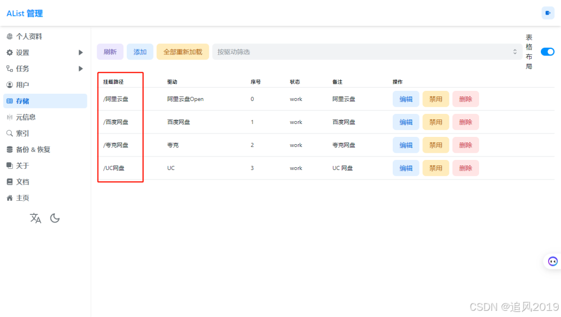Click the AList 管理 title link
Viewport: 561px width, 317px height.
(x=25, y=13)
